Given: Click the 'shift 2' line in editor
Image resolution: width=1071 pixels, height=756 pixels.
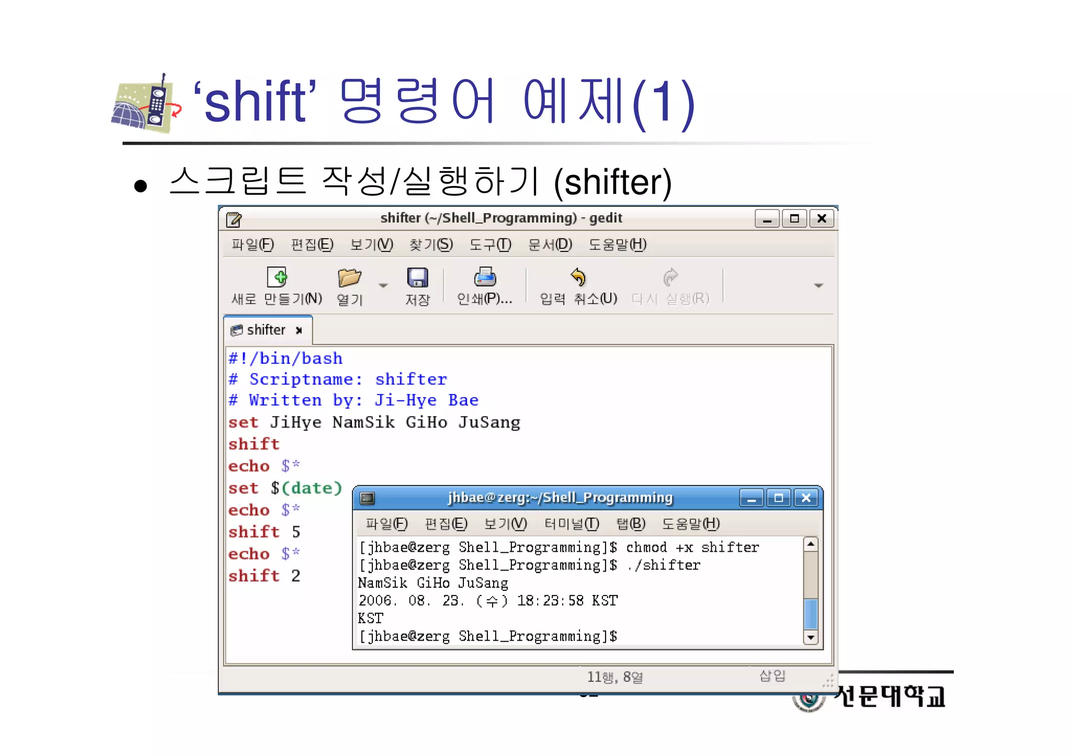Looking at the screenshot, I should tap(264, 576).
